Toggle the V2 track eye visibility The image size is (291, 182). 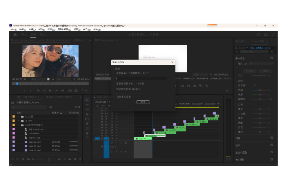click(116, 136)
